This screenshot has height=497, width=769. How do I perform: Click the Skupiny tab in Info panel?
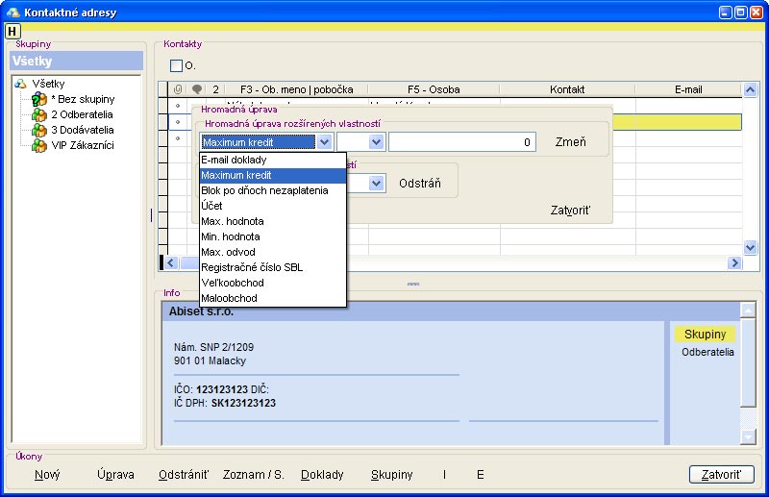(x=705, y=335)
